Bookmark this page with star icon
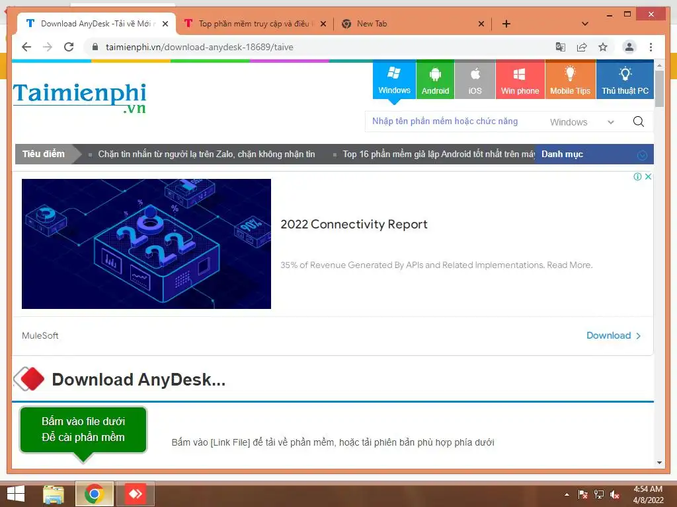 603,47
